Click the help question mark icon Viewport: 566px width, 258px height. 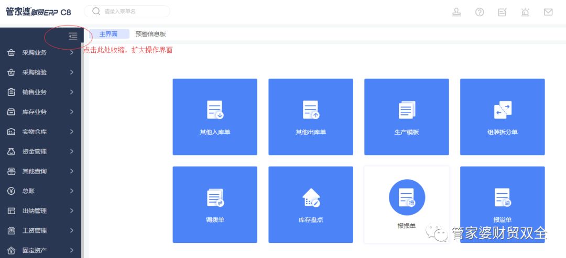click(x=480, y=12)
